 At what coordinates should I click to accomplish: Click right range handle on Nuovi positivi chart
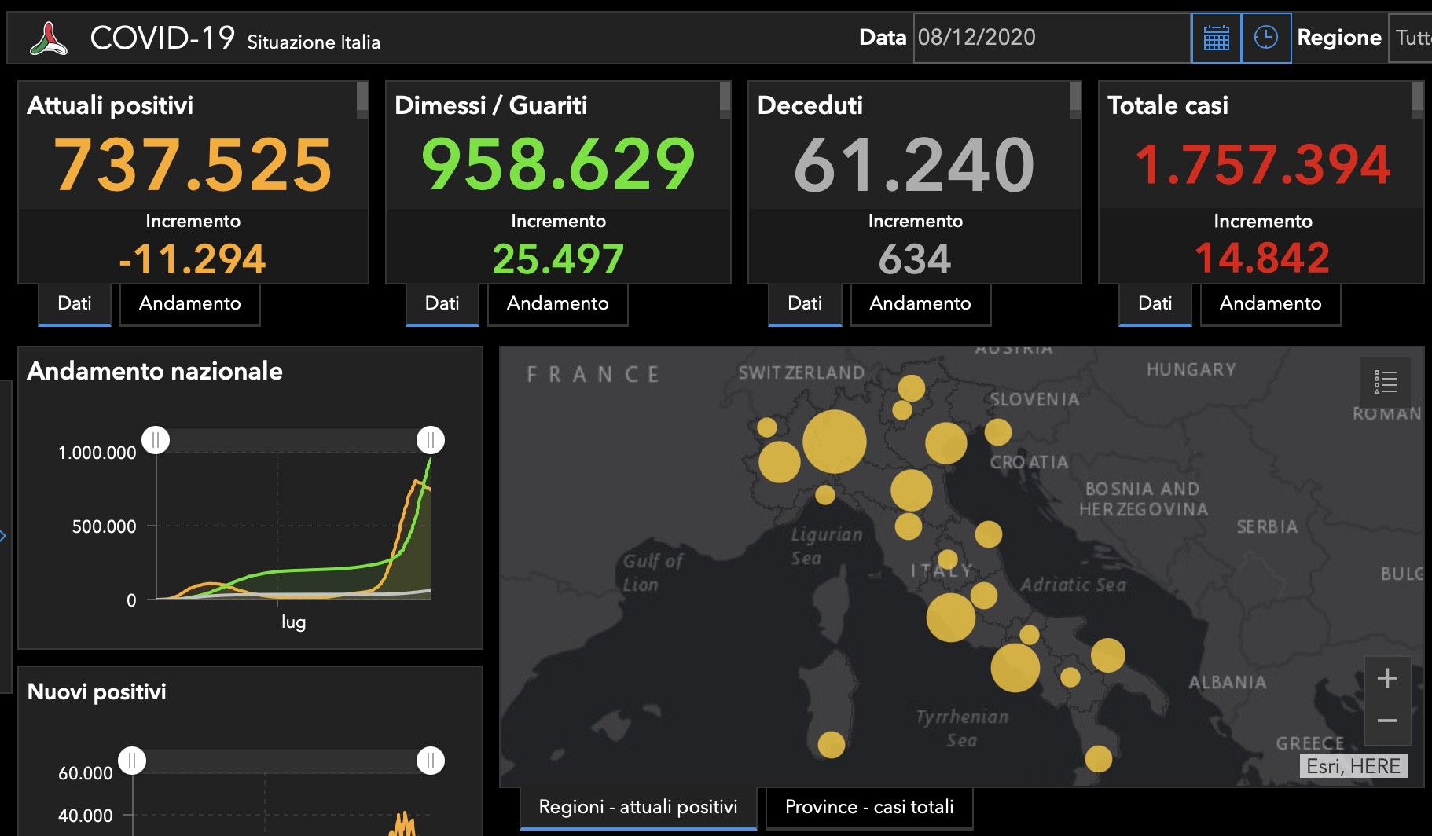pos(431,761)
